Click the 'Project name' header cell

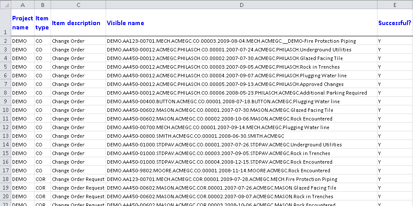[x=23, y=23]
